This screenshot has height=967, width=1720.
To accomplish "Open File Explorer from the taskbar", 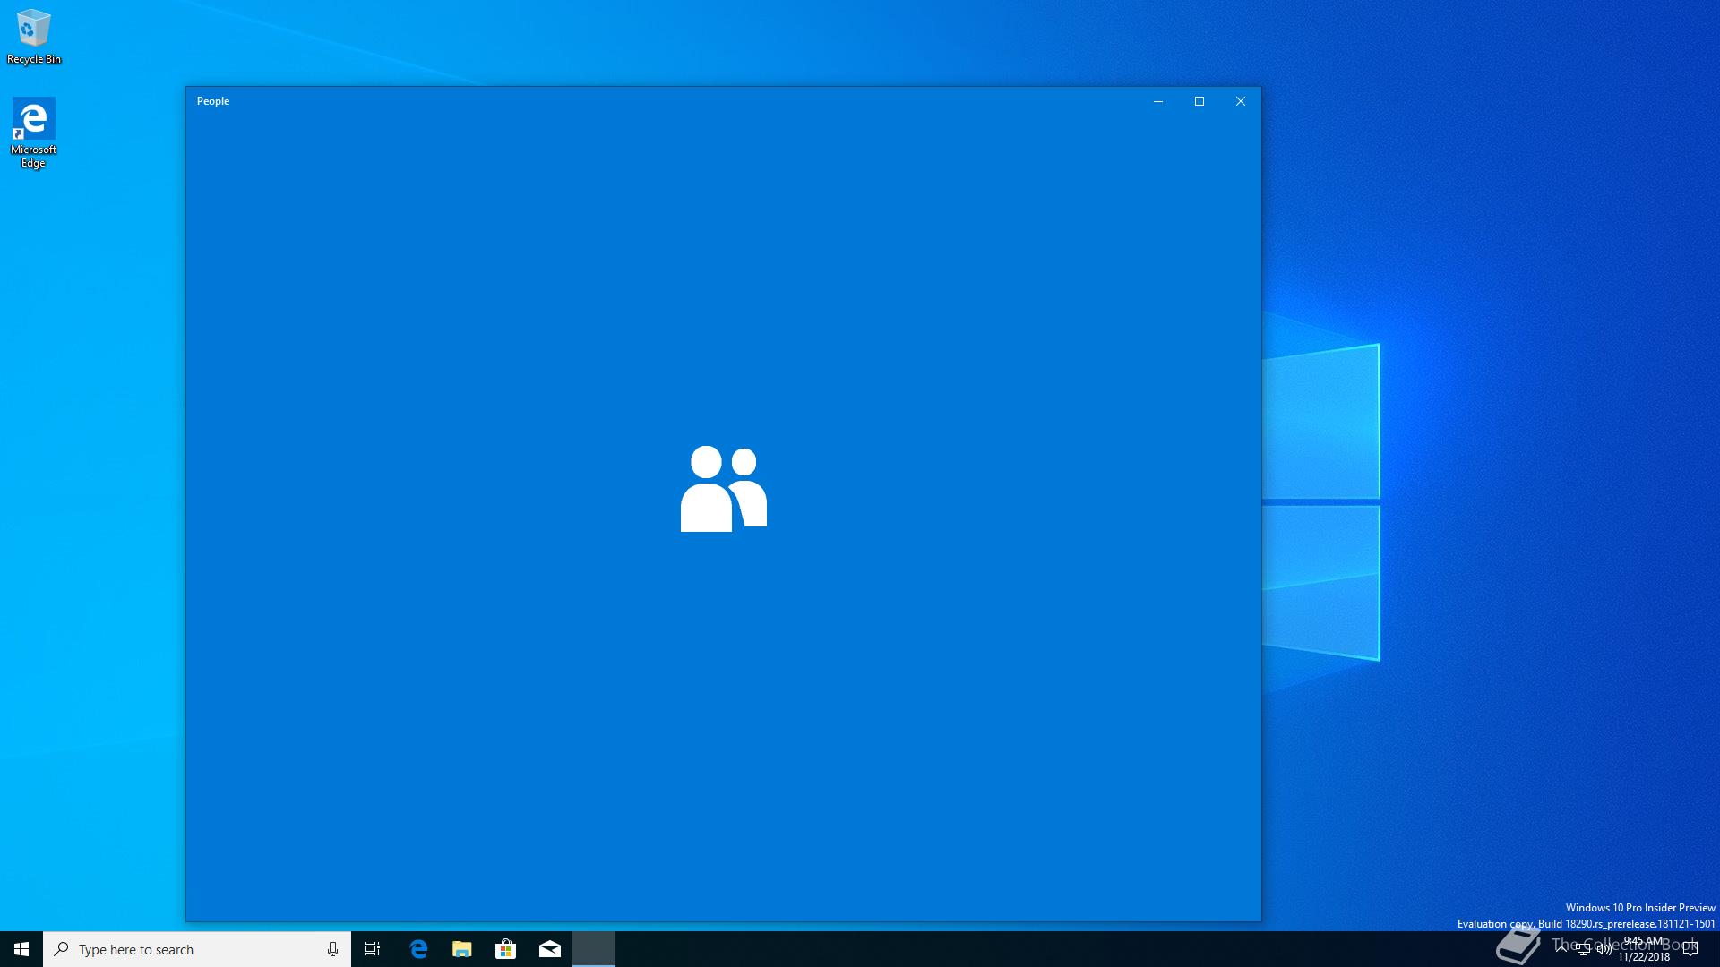I will click(x=462, y=949).
